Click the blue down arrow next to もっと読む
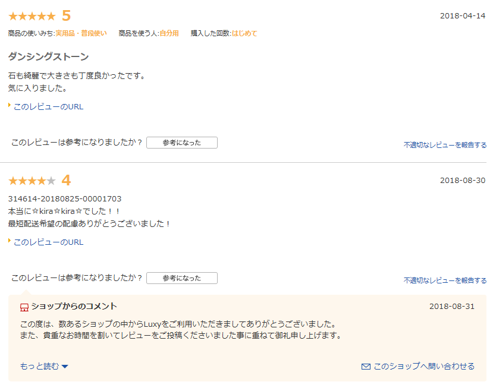Viewport: 493px width, 388px height. (65, 367)
